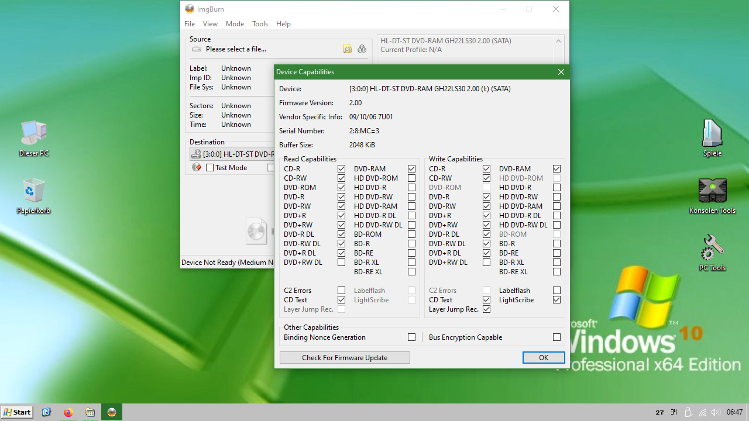749x421 pixels.
Task: Toggle Read Capabilities HD DVD-ROM checkbox
Action: pos(411,178)
